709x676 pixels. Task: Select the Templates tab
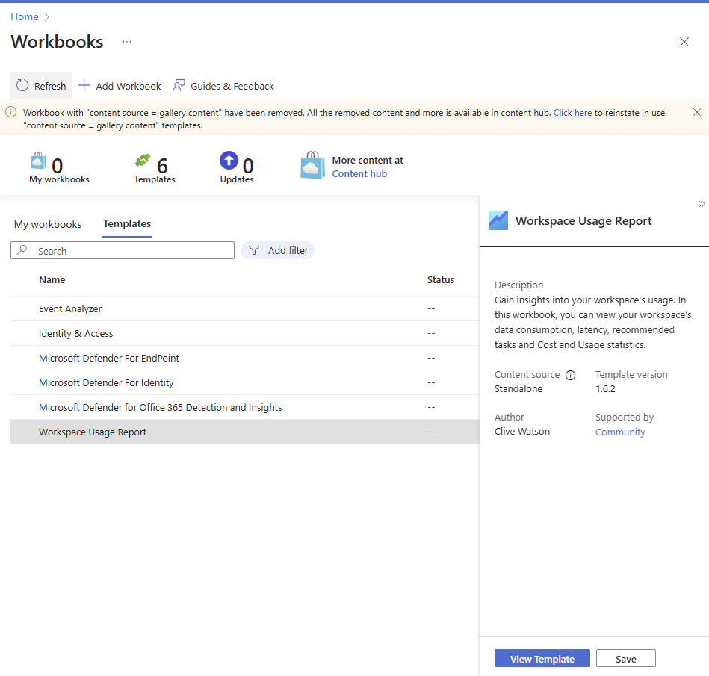(x=127, y=224)
